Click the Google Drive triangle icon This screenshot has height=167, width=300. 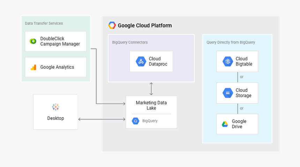click(x=225, y=124)
